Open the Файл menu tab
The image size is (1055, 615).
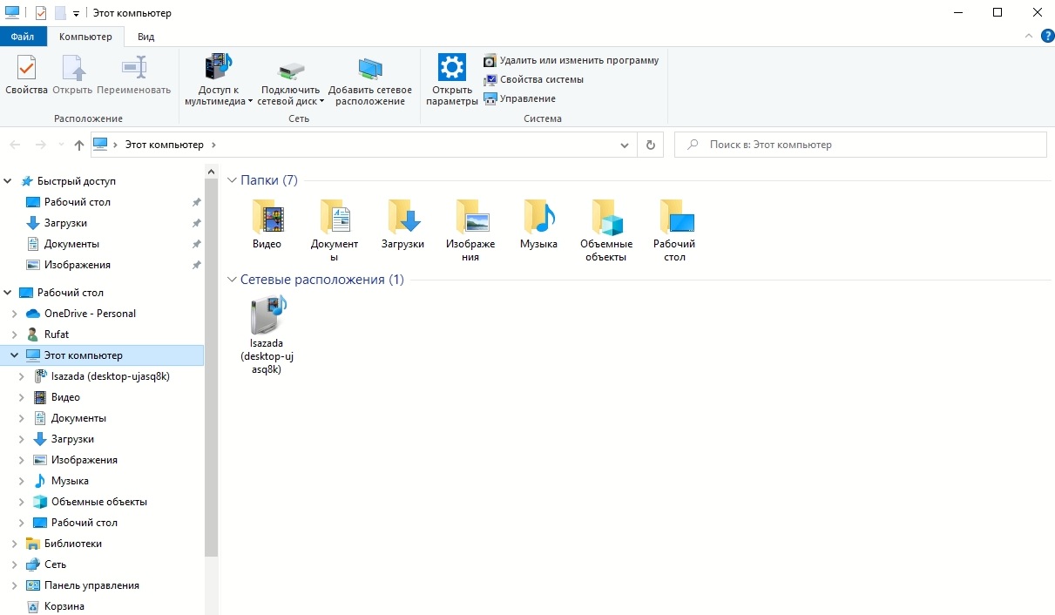point(23,37)
